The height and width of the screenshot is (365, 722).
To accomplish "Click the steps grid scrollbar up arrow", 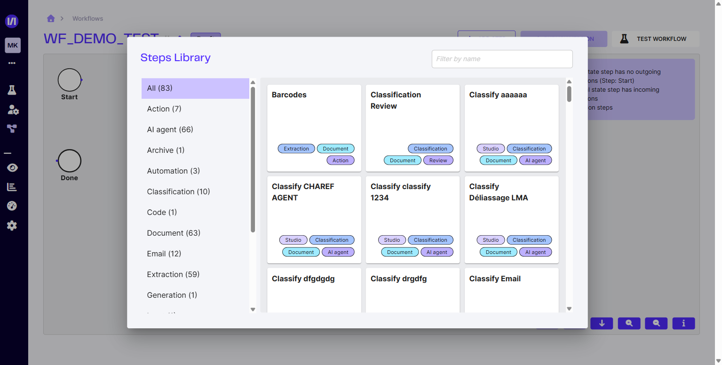I will [x=569, y=81].
